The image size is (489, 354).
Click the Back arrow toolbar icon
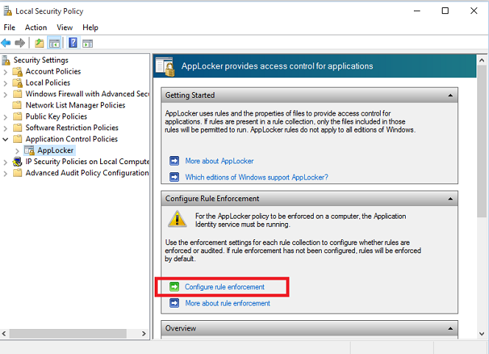click(7, 43)
